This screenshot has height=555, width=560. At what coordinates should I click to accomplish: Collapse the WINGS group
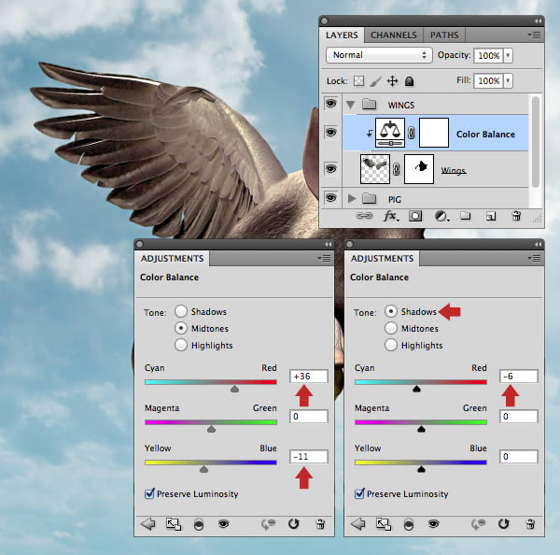click(351, 105)
